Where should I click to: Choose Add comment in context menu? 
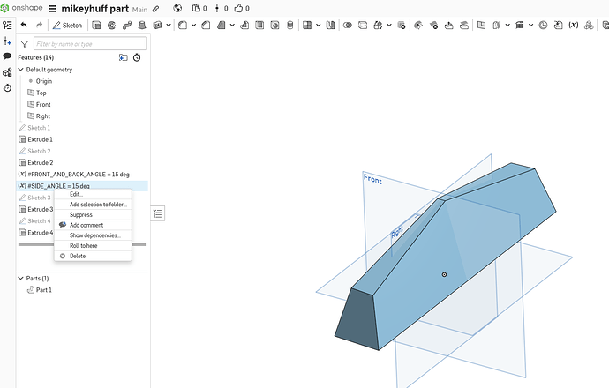(x=93, y=225)
